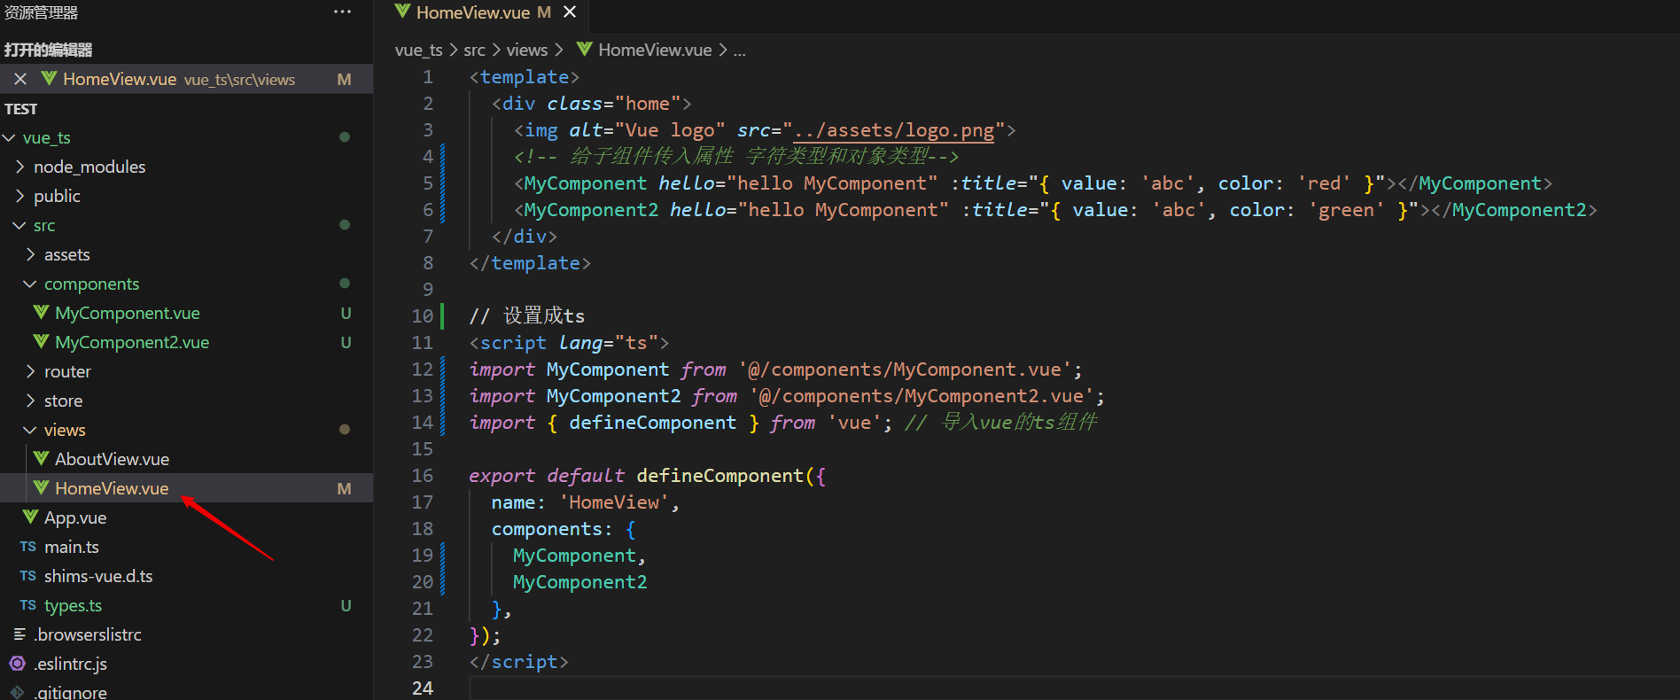The height and width of the screenshot is (700, 1680).
Task: Click the lang="ts" attribute on line 11
Action: click(608, 343)
